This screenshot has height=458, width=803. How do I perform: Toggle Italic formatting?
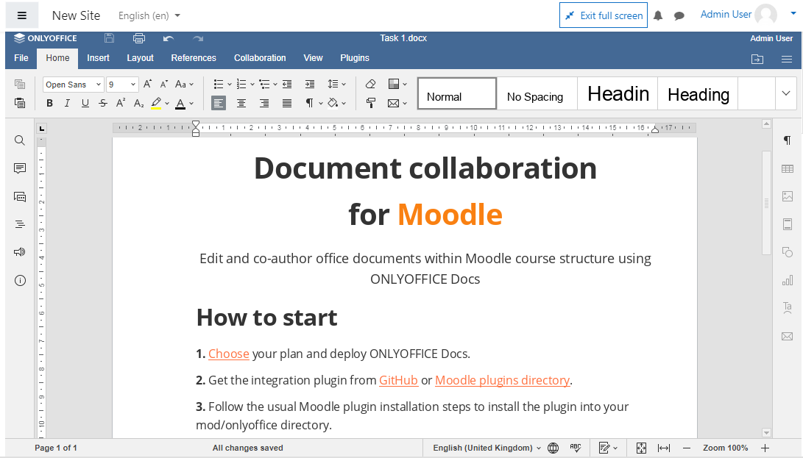[x=67, y=104]
